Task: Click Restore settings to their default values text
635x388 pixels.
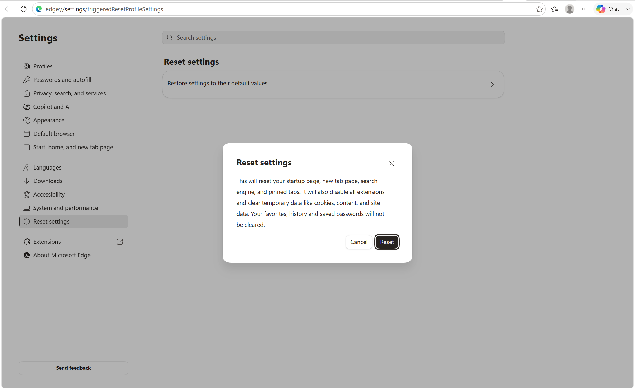Action: pyautogui.click(x=217, y=83)
